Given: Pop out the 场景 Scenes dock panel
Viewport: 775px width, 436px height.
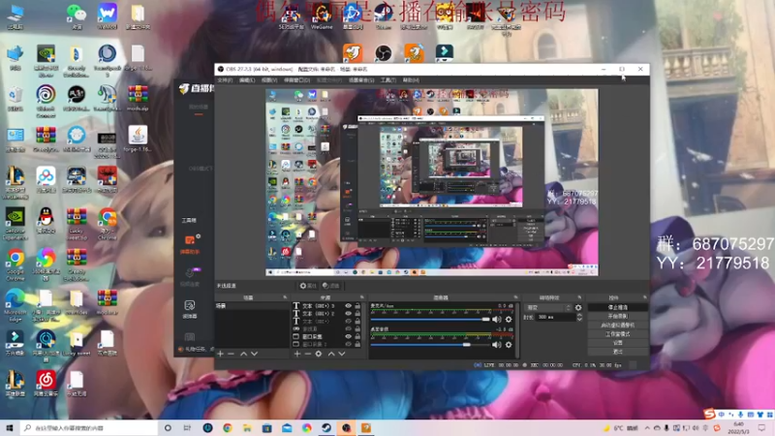Looking at the screenshot, I should (x=285, y=297).
